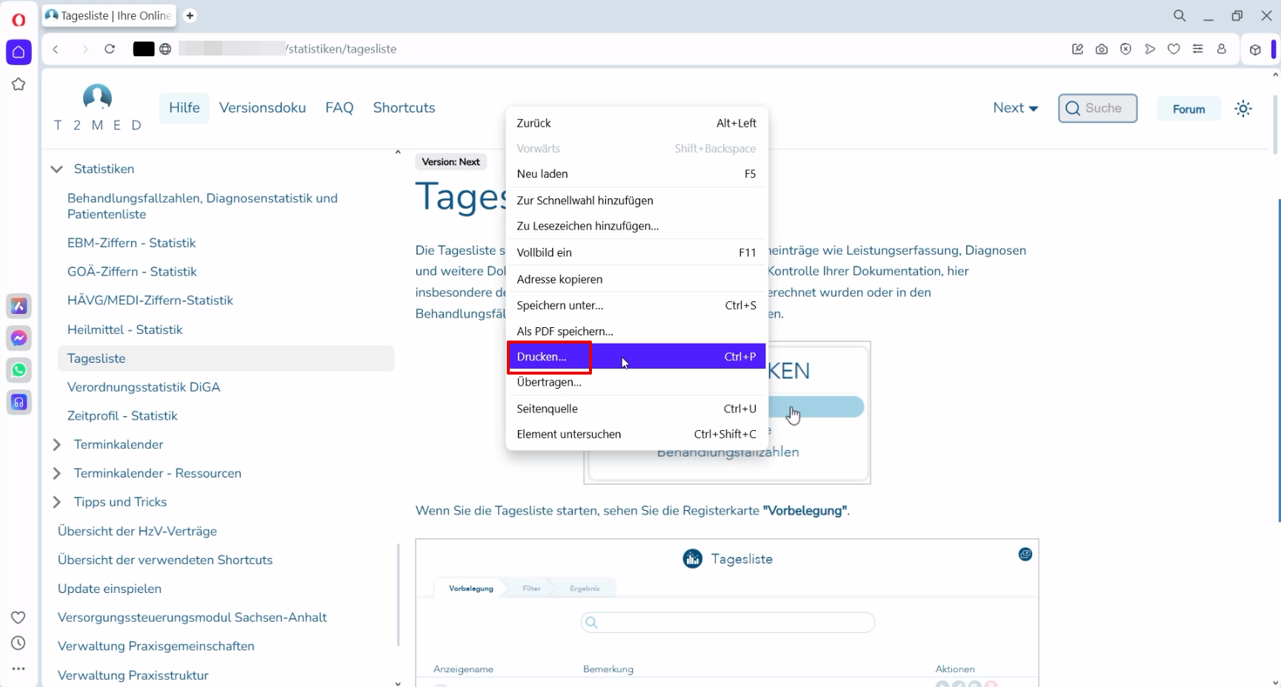Click the Opera logo menu icon
Image resolution: width=1281 pixels, height=687 pixels.
(x=19, y=19)
